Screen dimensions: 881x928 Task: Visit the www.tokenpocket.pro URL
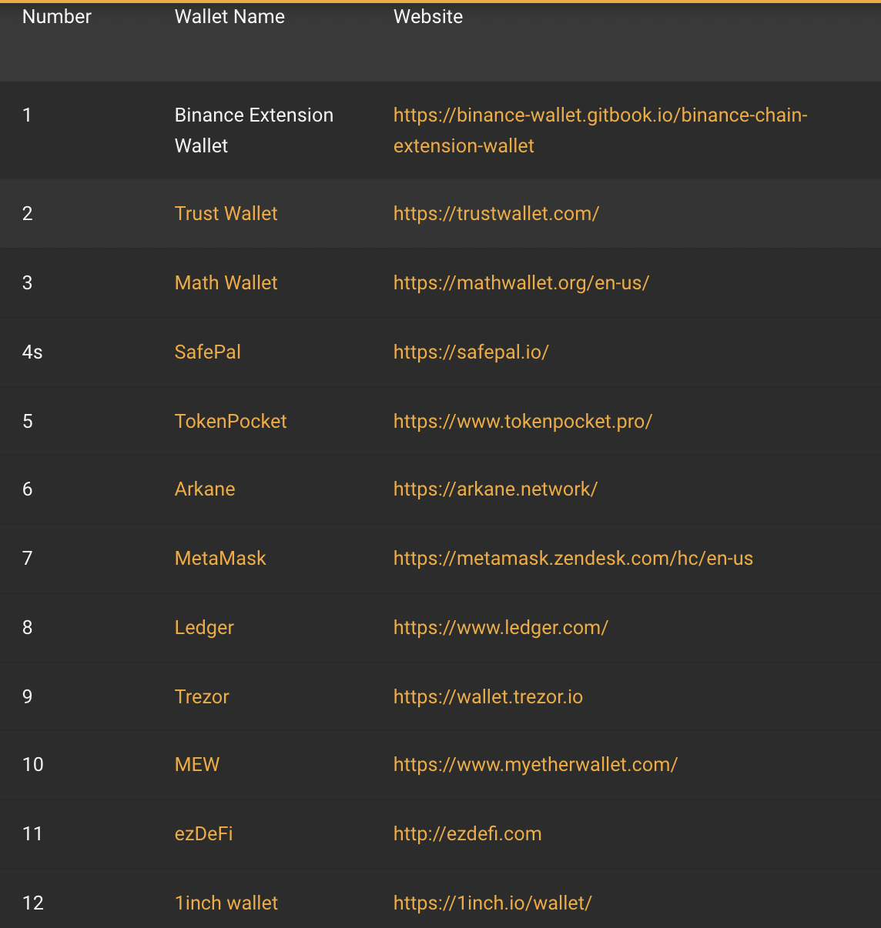pyautogui.click(x=522, y=421)
